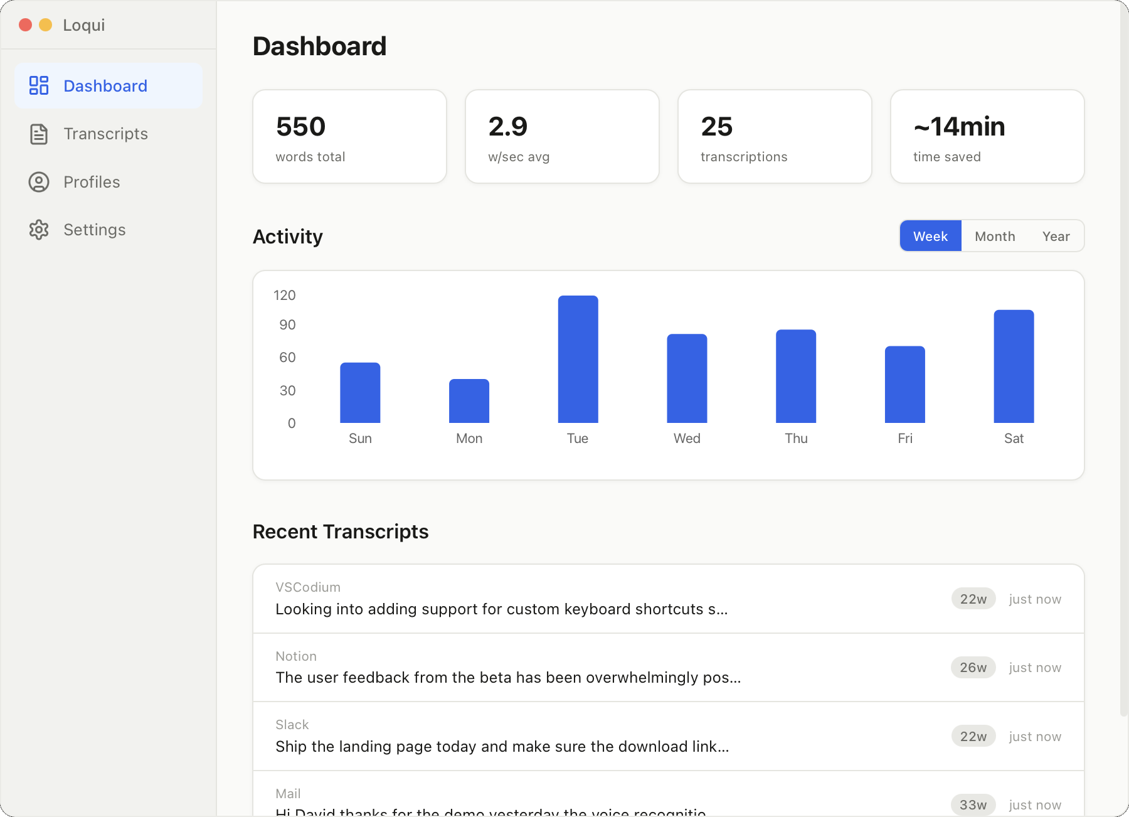Click the yellow minimize button
The width and height of the screenshot is (1129, 817).
45,25
